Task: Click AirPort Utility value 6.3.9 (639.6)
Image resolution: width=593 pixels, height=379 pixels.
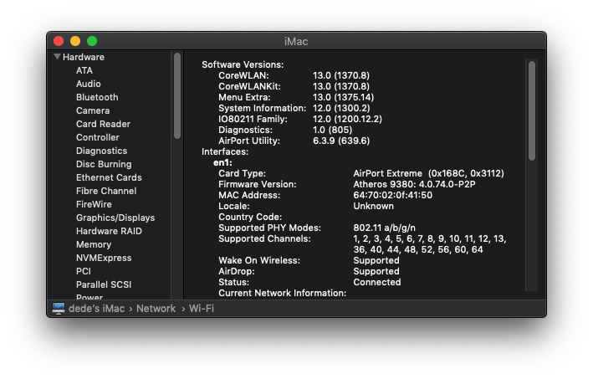Action: click(341, 141)
